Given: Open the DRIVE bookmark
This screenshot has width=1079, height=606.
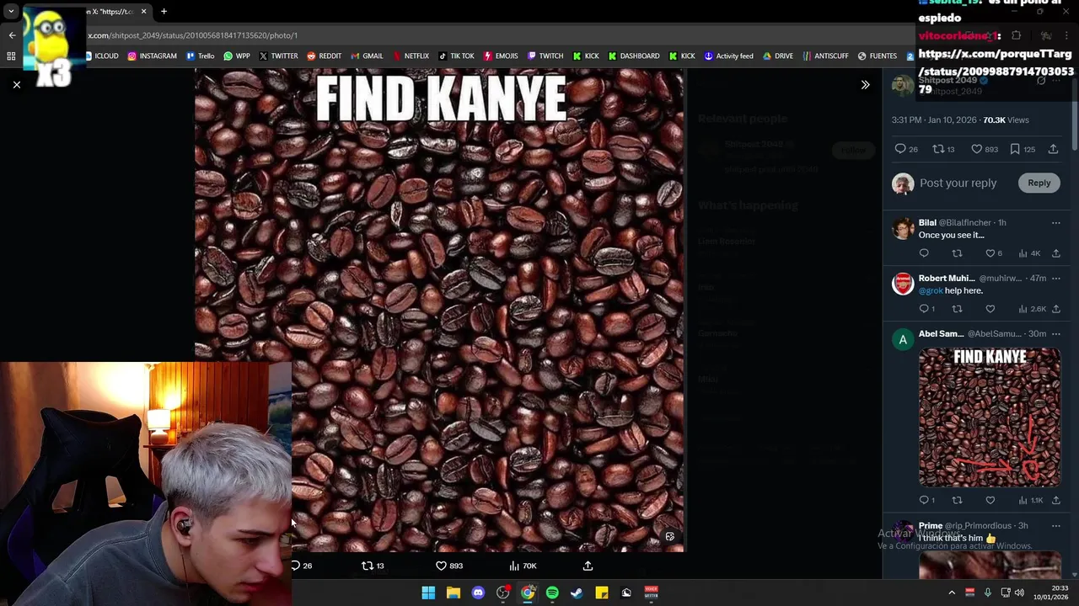Looking at the screenshot, I should tap(777, 56).
